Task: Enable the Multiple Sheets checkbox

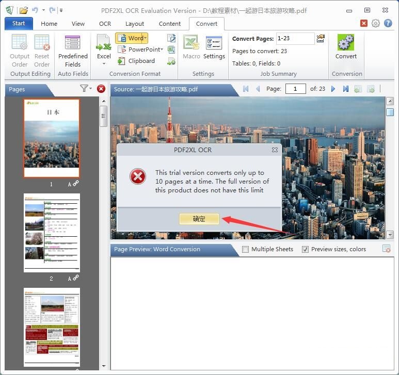Action: point(245,249)
